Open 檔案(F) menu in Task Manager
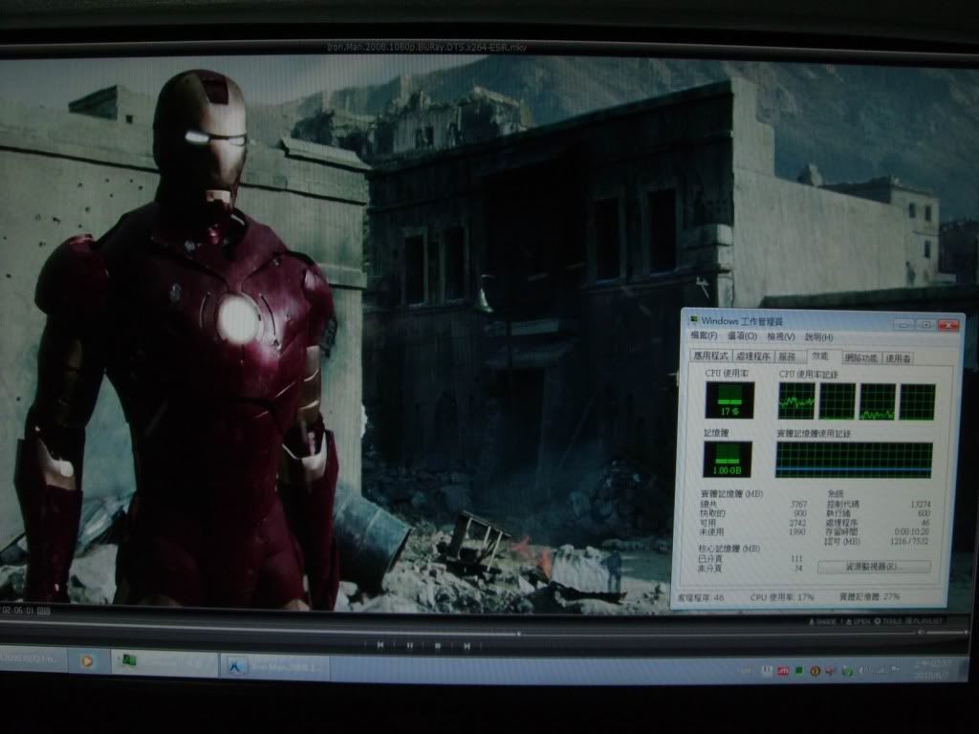The image size is (979, 734). coord(704,336)
